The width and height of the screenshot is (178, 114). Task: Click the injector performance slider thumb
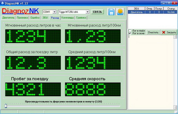click(x=6, y=106)
